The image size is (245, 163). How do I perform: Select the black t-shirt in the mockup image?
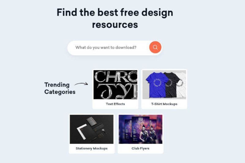171,84
